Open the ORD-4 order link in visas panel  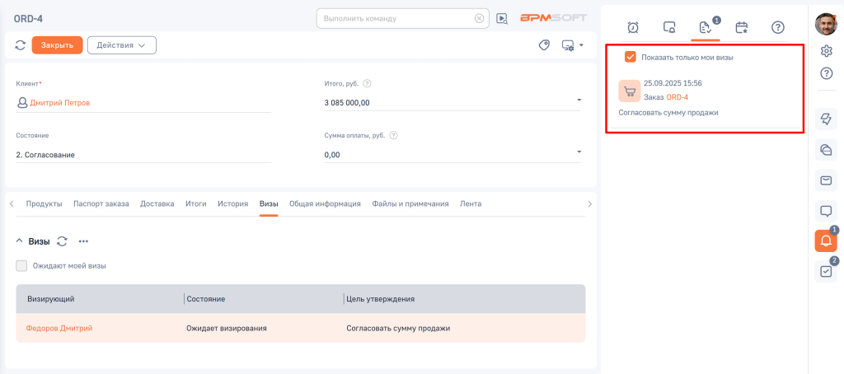click(677, 97)
